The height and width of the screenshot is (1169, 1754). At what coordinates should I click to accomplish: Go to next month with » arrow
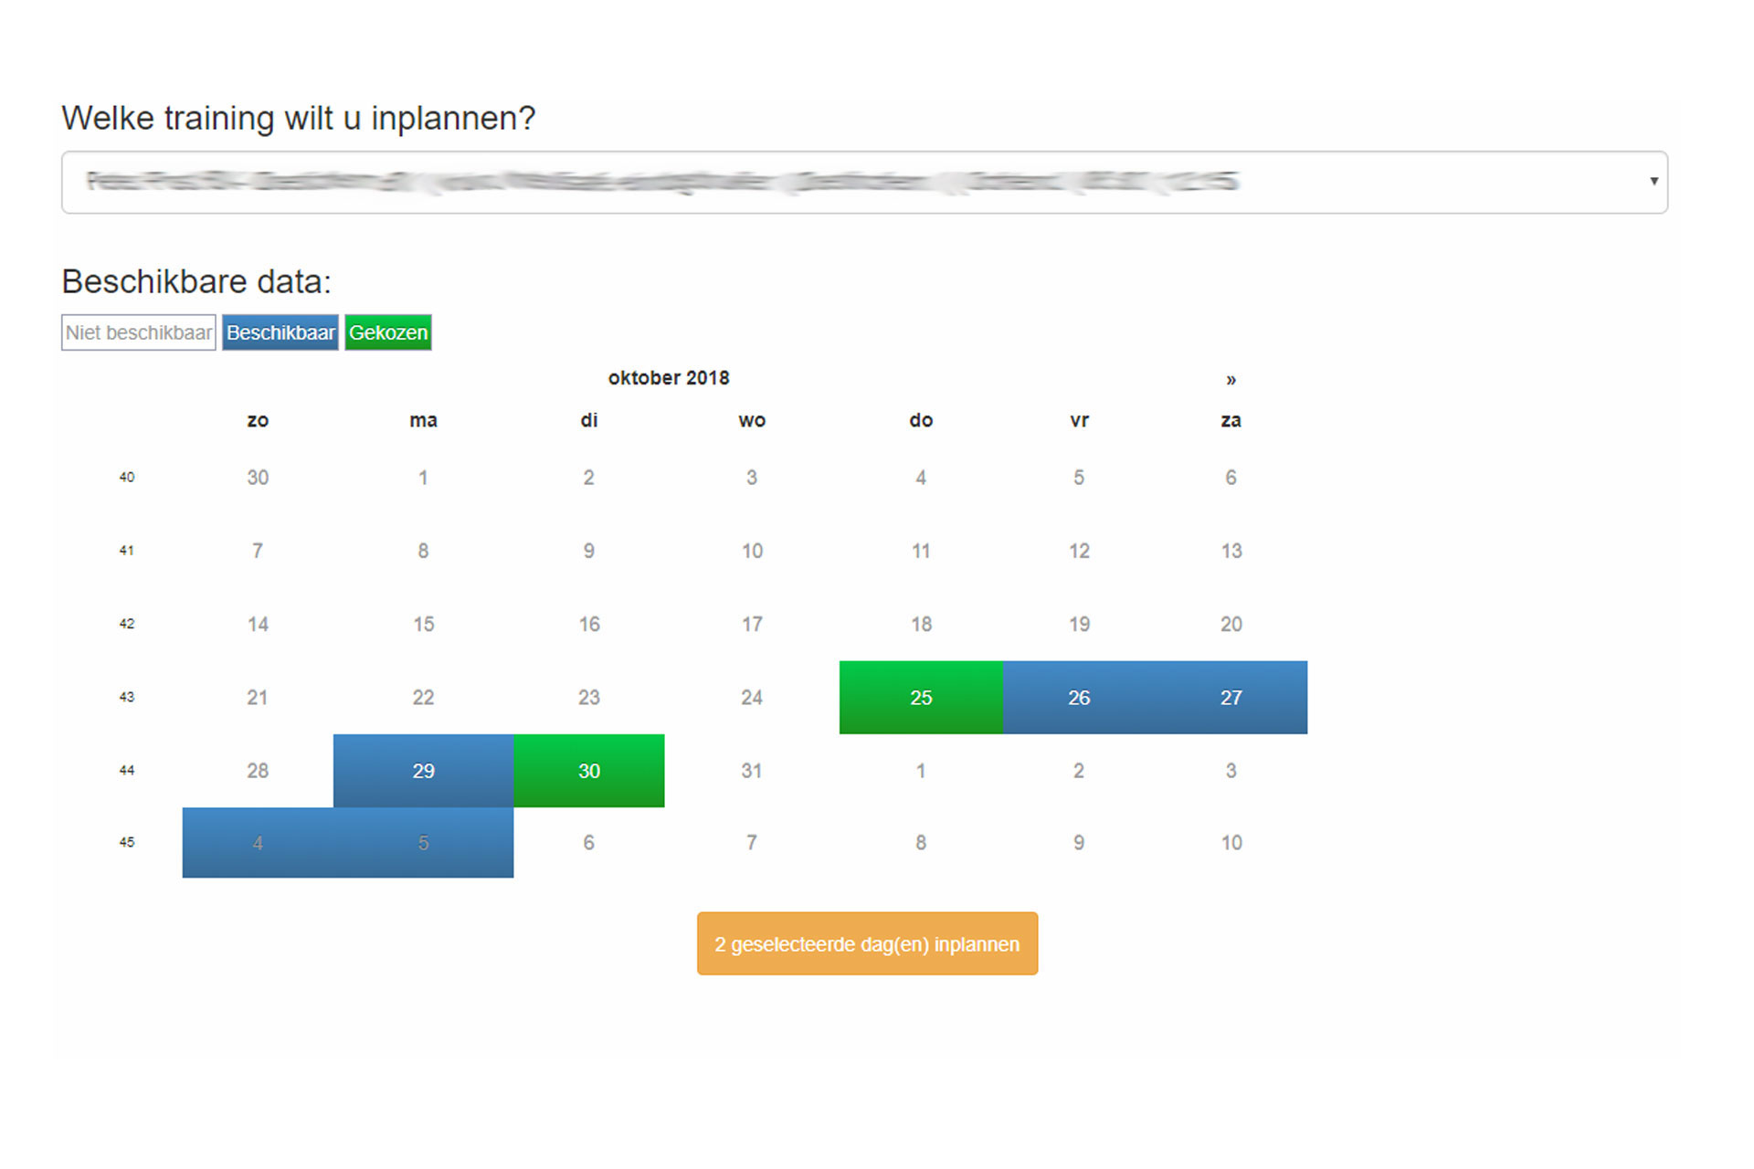coord(1231,380)
